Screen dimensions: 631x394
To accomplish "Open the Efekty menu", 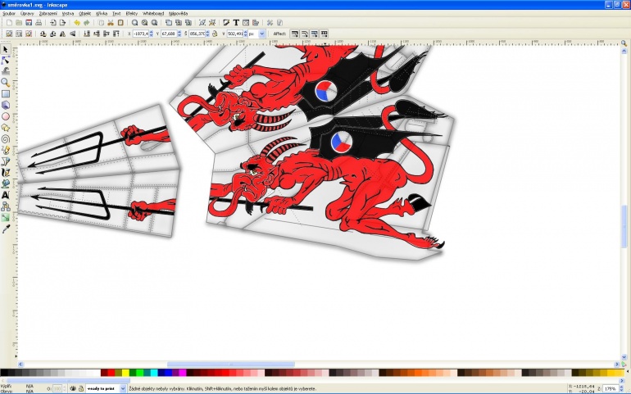I will pyautogui.click(x=132, y=13).
